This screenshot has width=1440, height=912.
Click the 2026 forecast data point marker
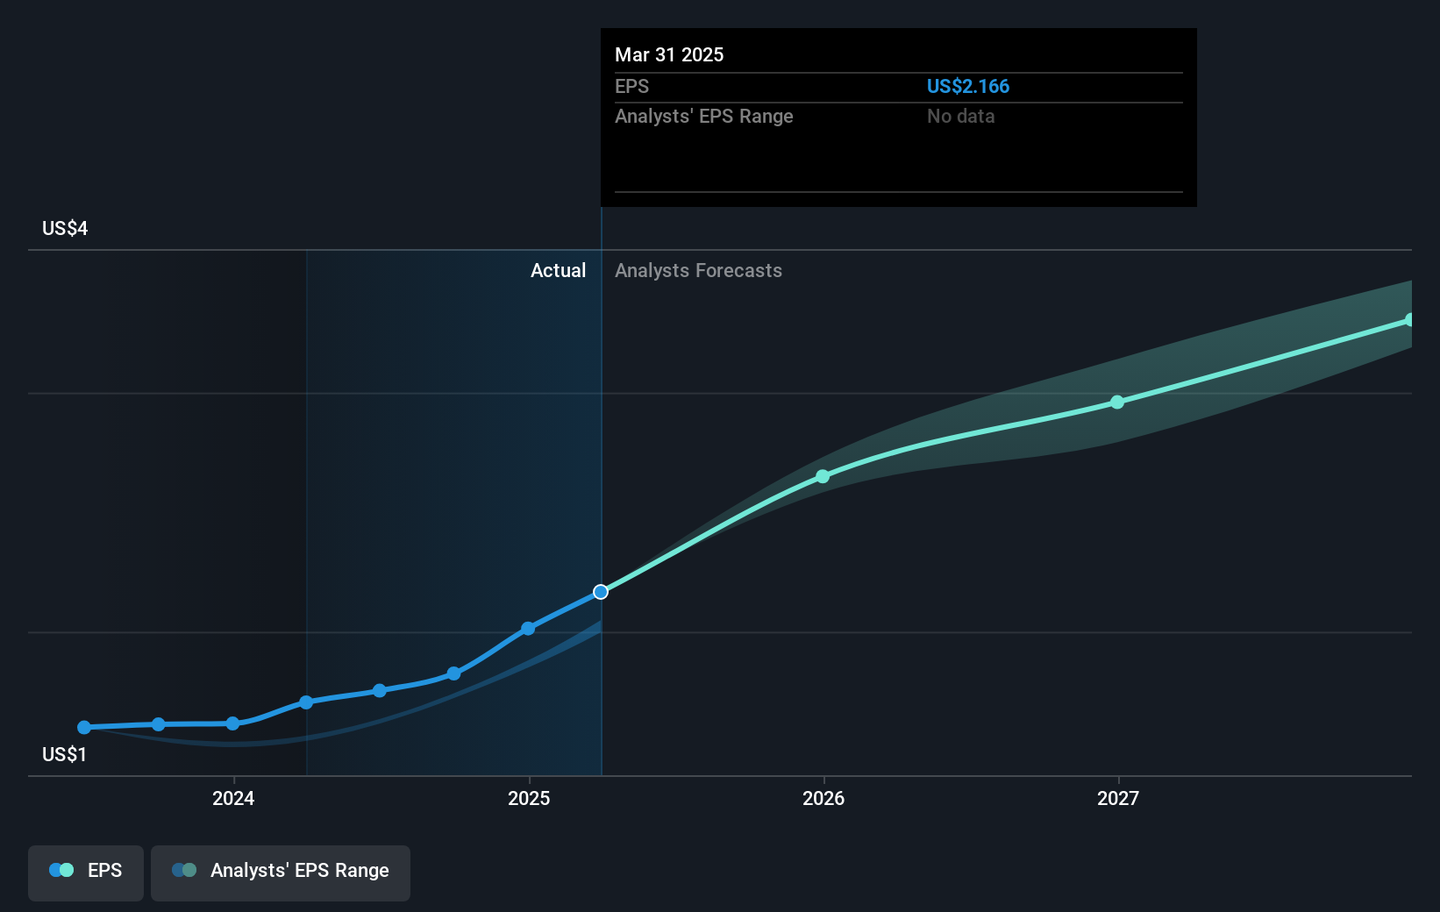click(x=823, y=476)
